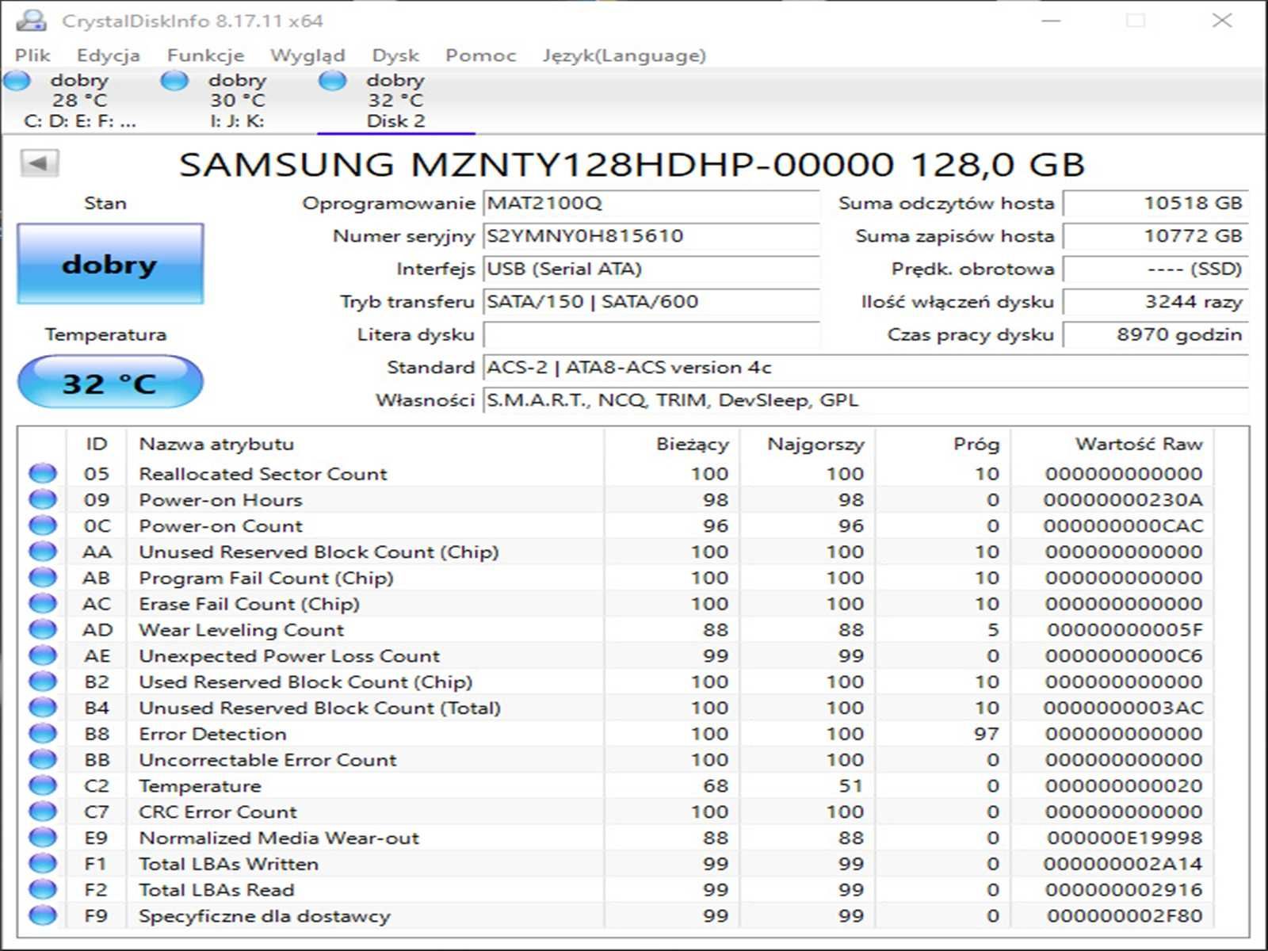
Task: Open the Wygląd menu
Action: pos(307,55)
